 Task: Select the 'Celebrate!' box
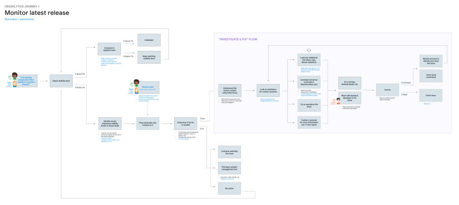pos(149,40)
